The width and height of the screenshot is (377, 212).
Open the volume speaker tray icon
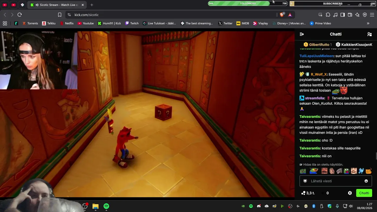click(x=351, y=206)
